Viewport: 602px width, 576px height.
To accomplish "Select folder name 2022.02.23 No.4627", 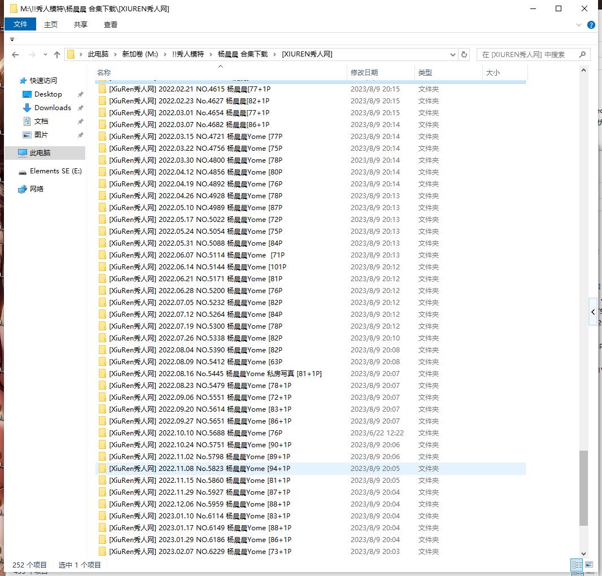I will click(189, 101).
